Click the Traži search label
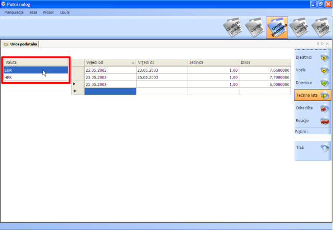 300,147
